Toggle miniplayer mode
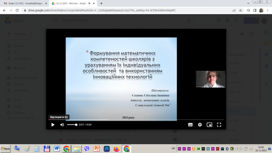 pyautogui.click(x=209, y=125)
